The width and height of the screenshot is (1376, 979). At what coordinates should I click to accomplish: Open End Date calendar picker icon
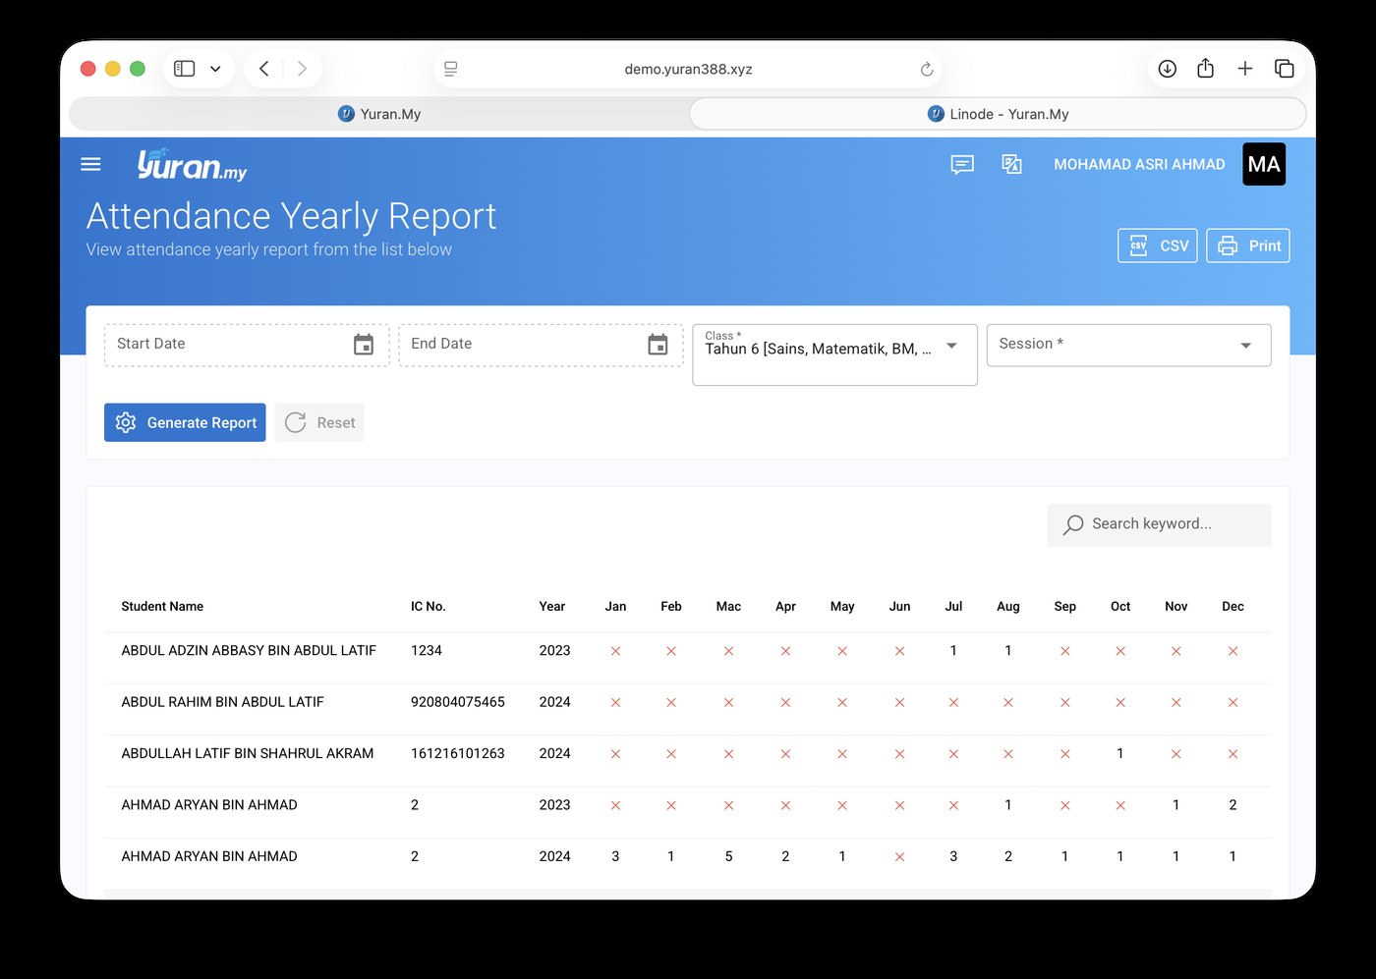click(x=658, y=345)
